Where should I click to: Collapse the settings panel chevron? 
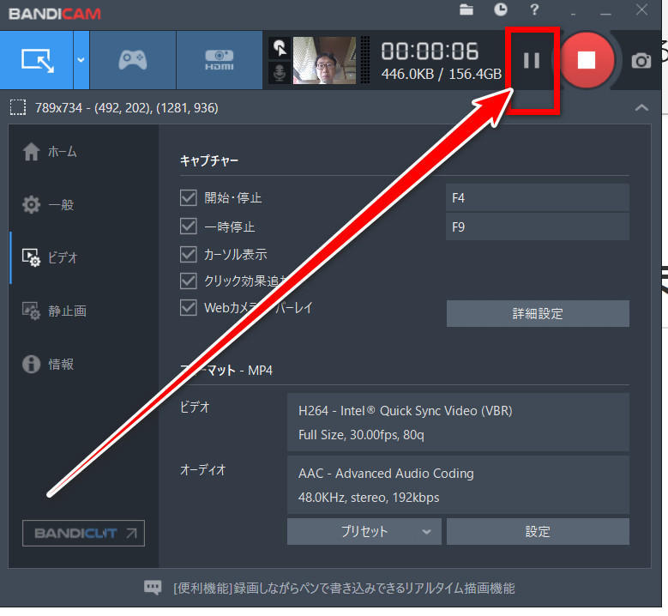point(641,108)
